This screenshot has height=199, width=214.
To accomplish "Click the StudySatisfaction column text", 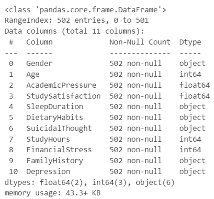I will [63, 96].
